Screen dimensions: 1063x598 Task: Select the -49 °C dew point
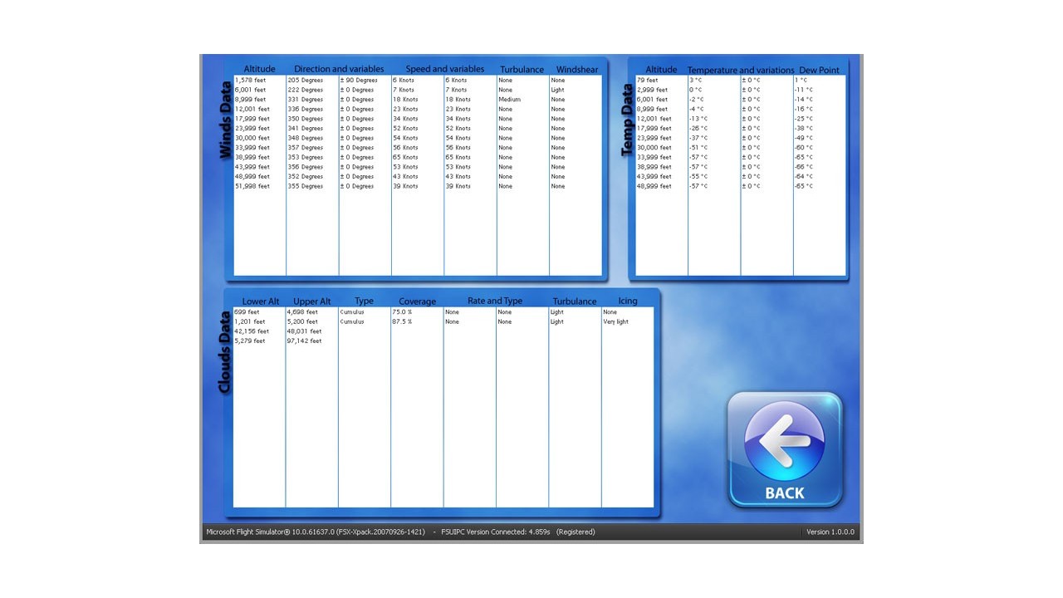tap(803, 138)
